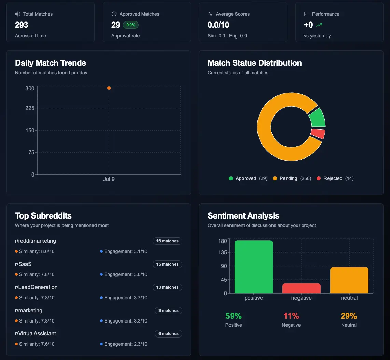Open the r/SaaS subreddit entry
390x360 pixels.
(x=24, y=264)
